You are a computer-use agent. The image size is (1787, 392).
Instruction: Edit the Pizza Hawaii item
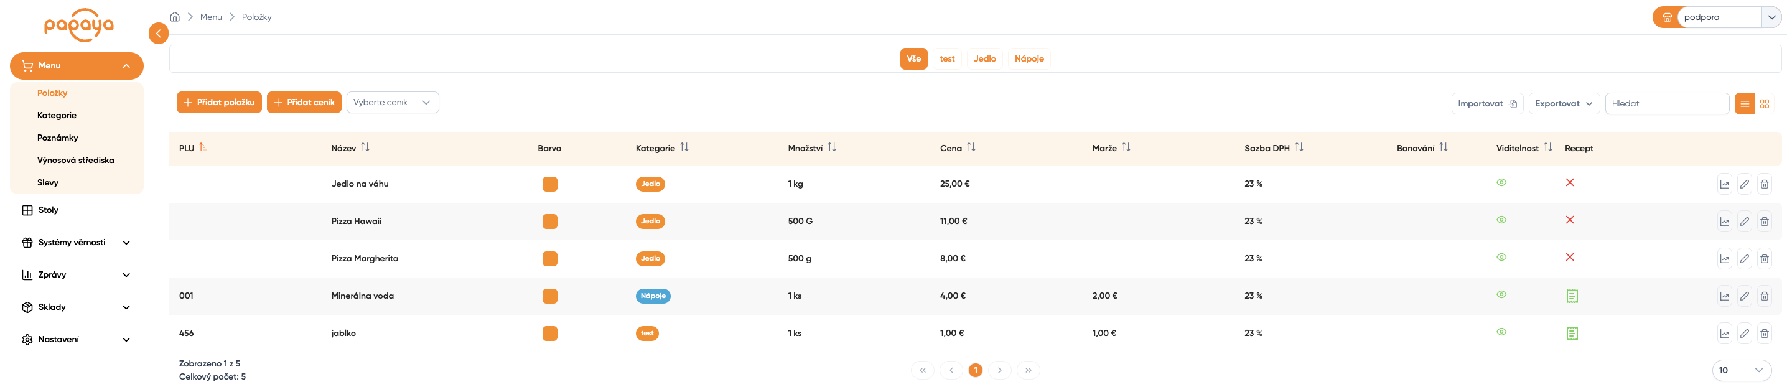[x=1745, y=222]
